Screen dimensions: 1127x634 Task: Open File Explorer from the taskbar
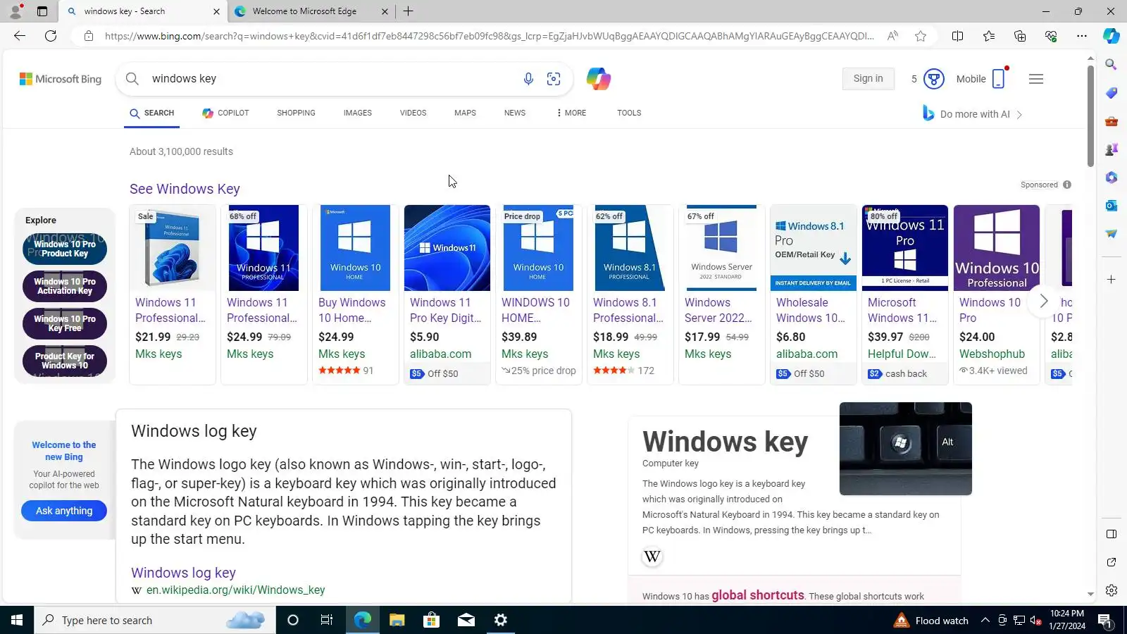397,620
